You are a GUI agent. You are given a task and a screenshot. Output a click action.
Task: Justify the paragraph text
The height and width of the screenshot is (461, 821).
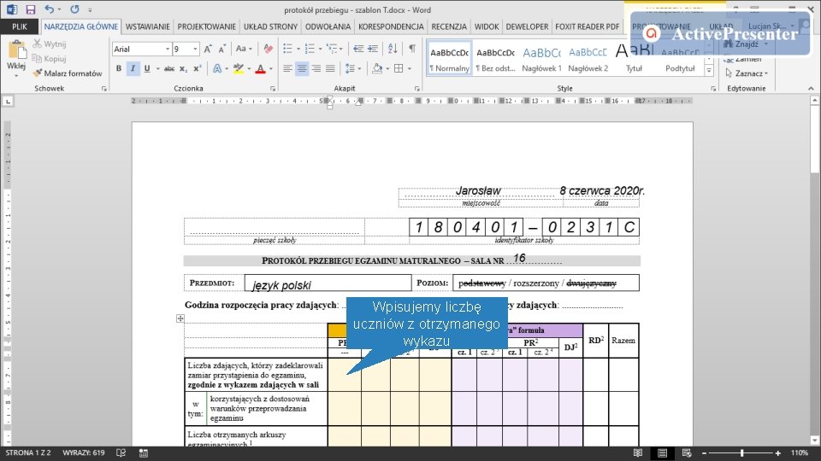coord(330,68)
